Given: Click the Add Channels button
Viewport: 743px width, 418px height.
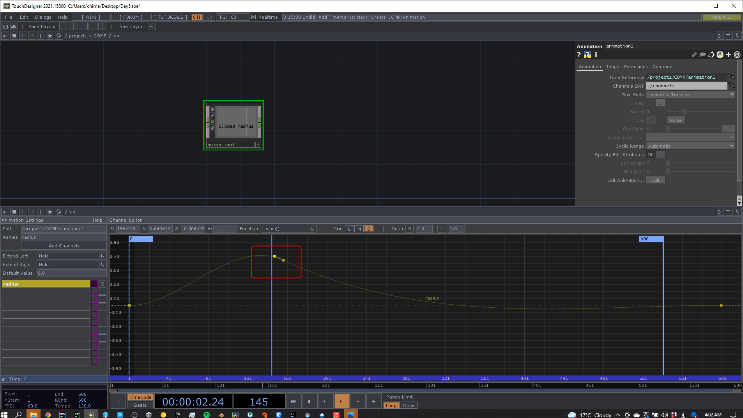Looking at the screenshot, I should point(64,246).
